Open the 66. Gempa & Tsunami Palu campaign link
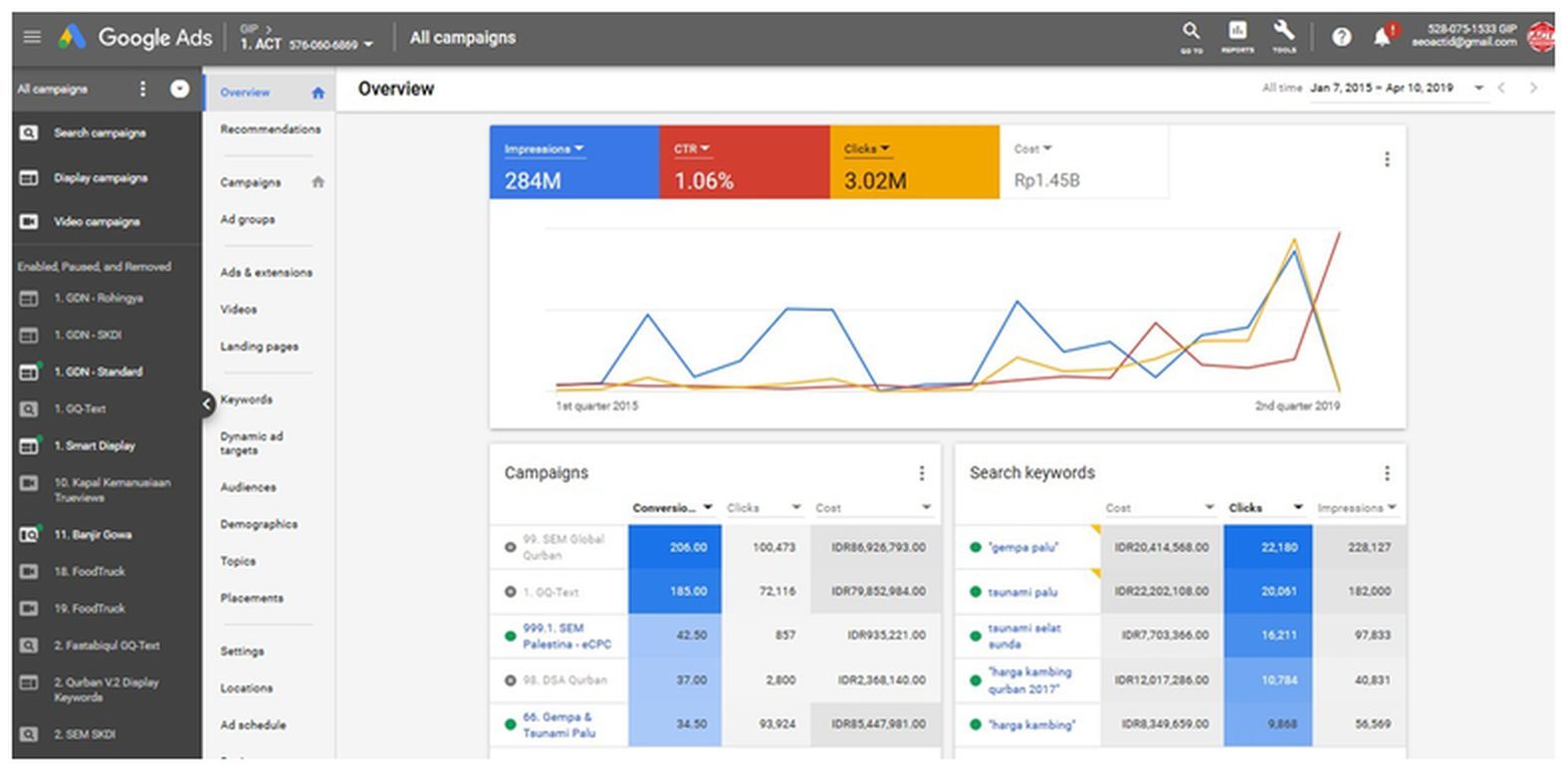This screenshot has height=771, width=1567. (559, 724)
